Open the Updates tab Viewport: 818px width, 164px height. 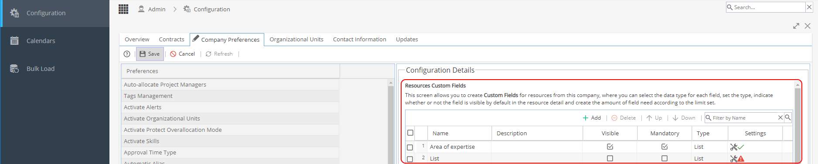click(x=407, y=39)
